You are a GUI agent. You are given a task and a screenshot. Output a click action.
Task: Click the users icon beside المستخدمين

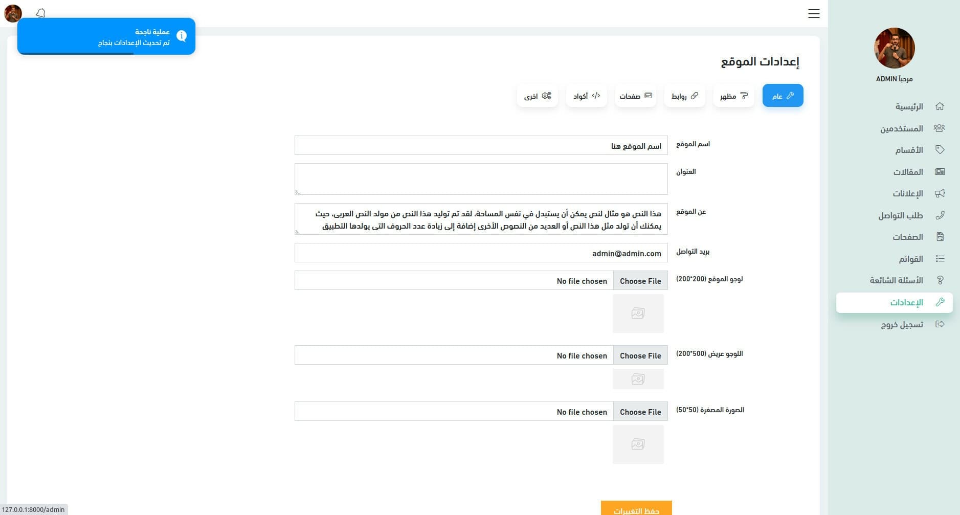[x=940, y=128]
